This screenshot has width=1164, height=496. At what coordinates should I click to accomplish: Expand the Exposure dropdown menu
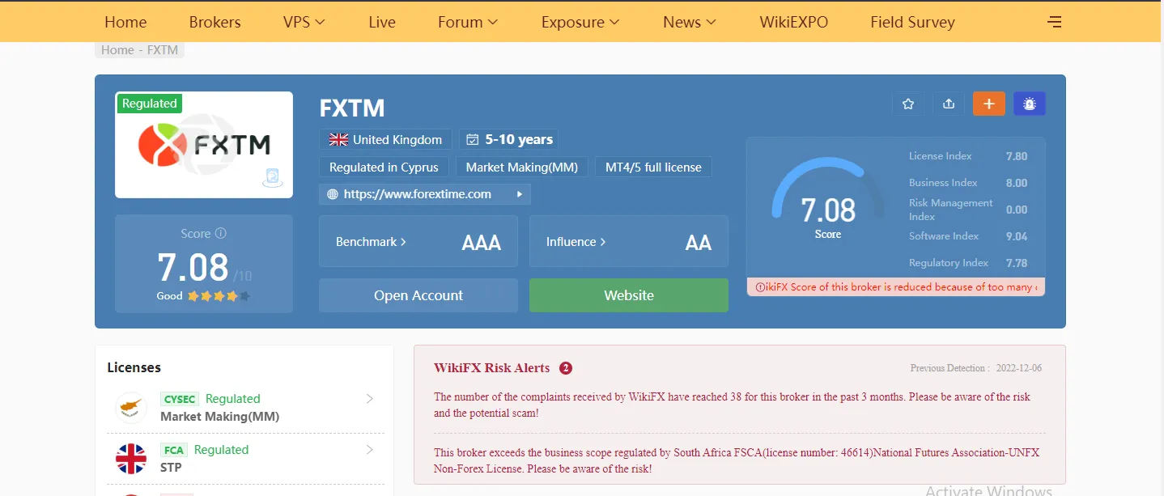580,22
